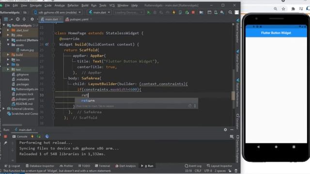Expand the android folder

(x=8, y=40)
